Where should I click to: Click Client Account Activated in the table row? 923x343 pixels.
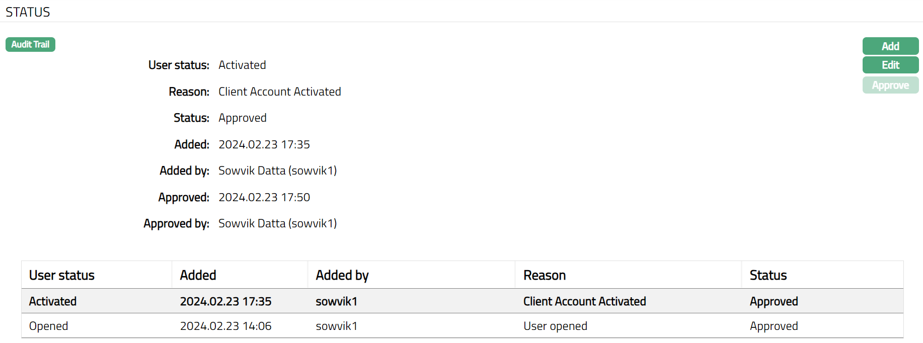pos(584,301)
